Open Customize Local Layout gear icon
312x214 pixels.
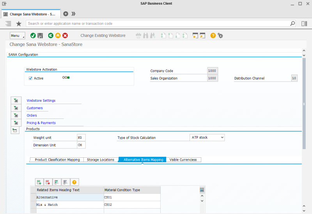click(x=220, y=36)
